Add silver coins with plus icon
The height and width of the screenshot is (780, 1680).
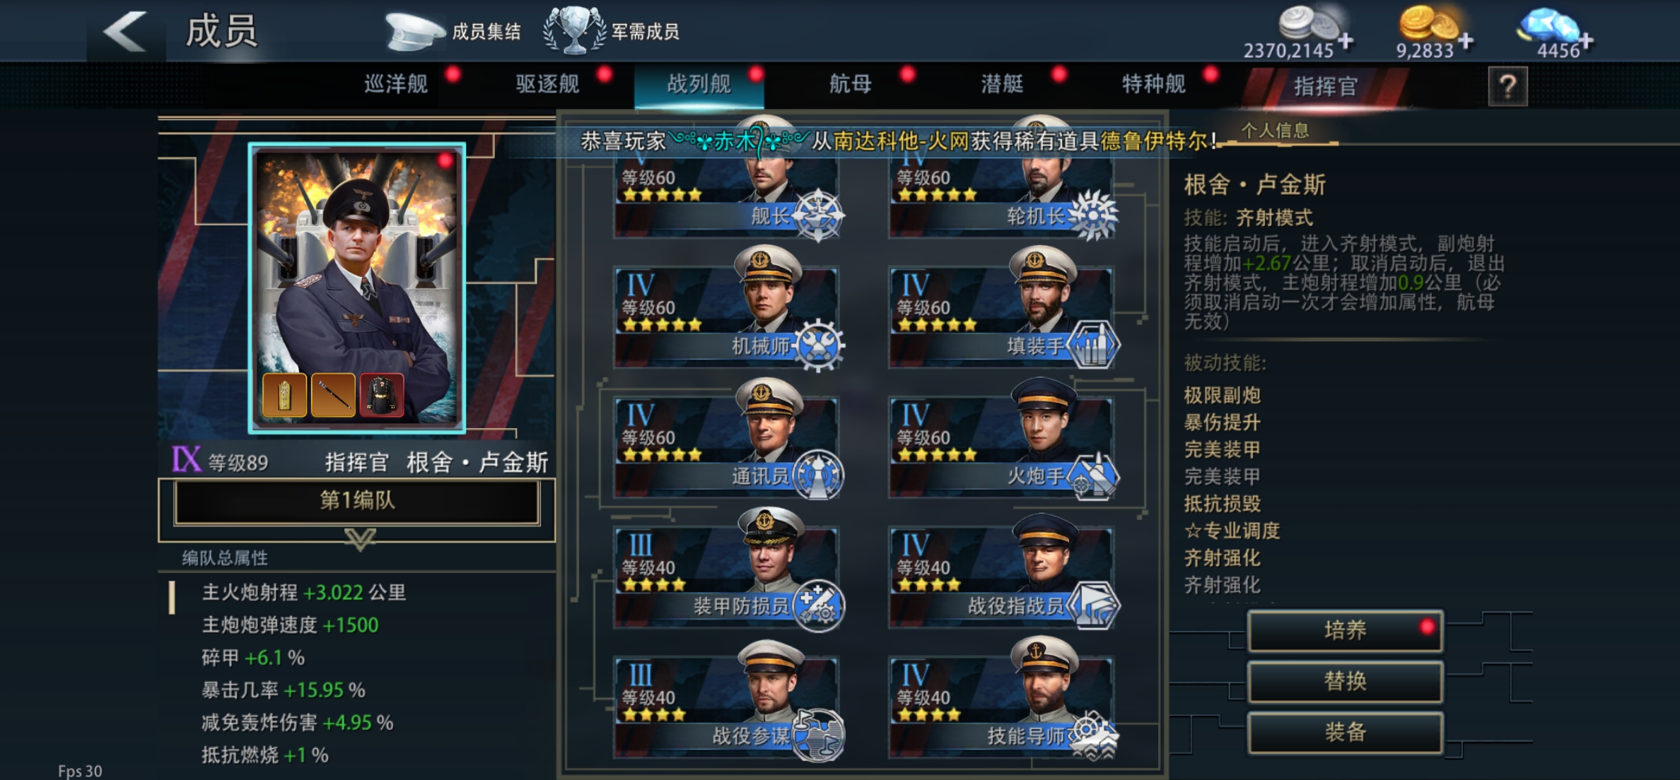[1346, 41]
